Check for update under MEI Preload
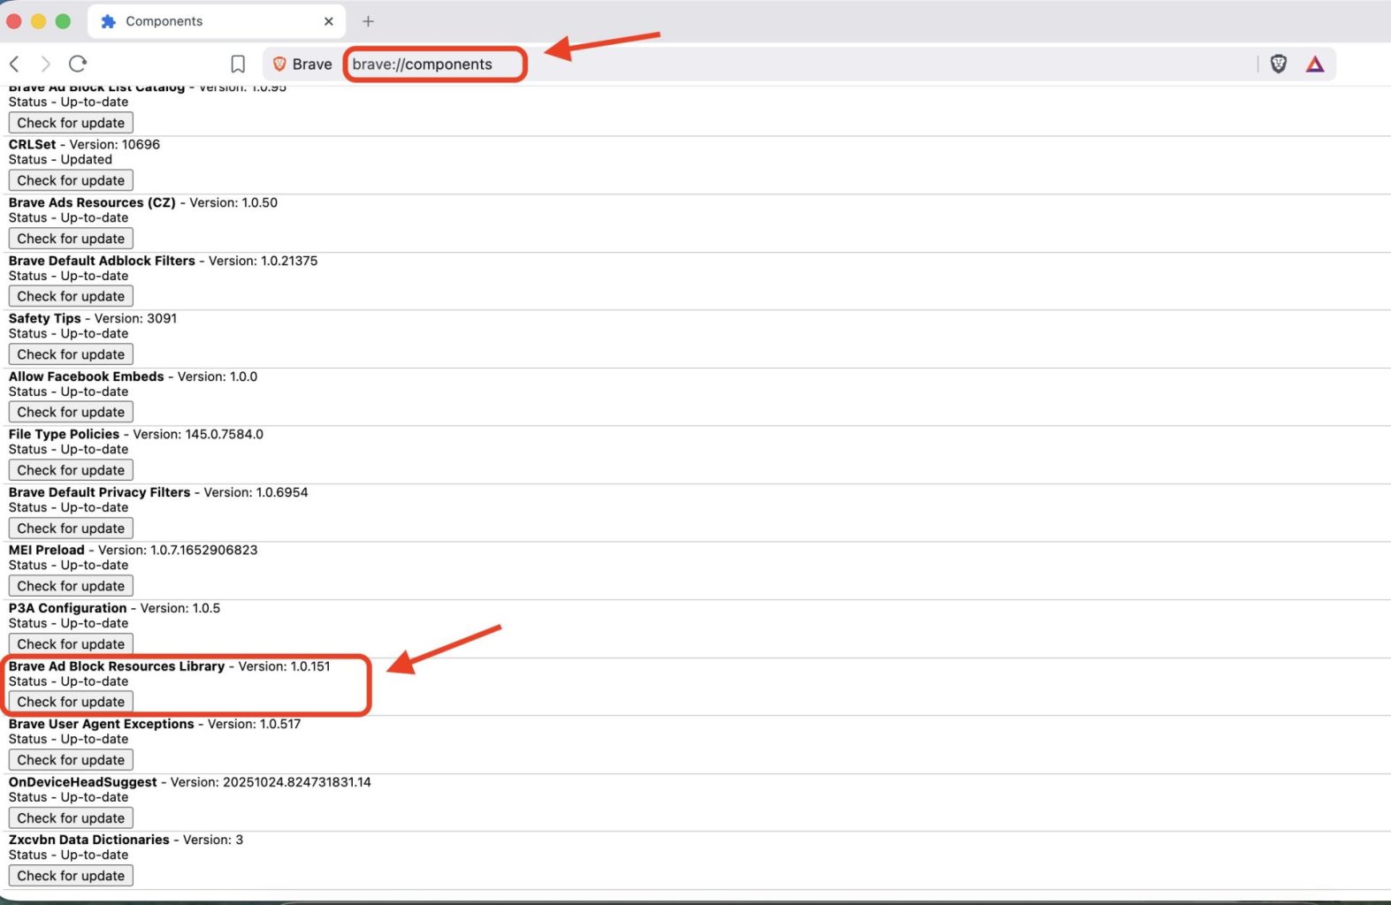The image size is (1391, 905). pos(71,586)
